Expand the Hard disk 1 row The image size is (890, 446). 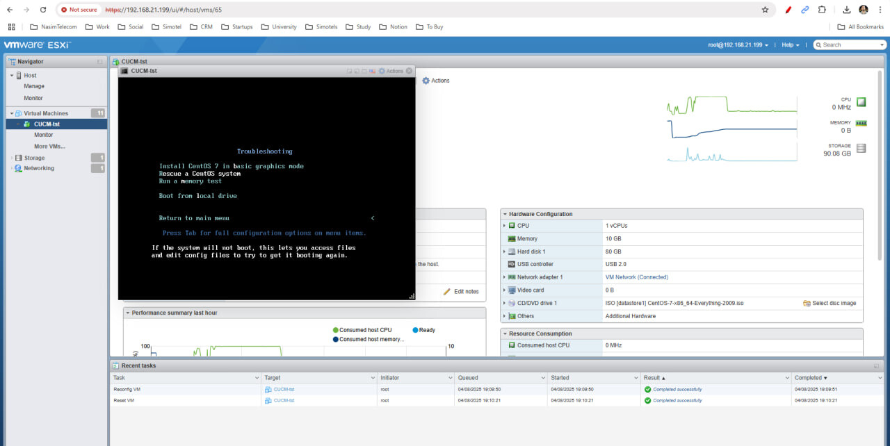505,251
